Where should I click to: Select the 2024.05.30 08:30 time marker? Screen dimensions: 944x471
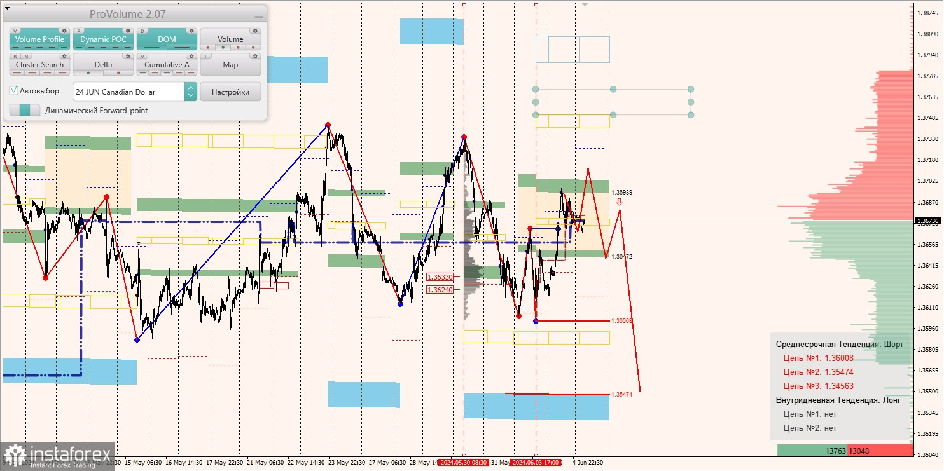click(464, 462)
